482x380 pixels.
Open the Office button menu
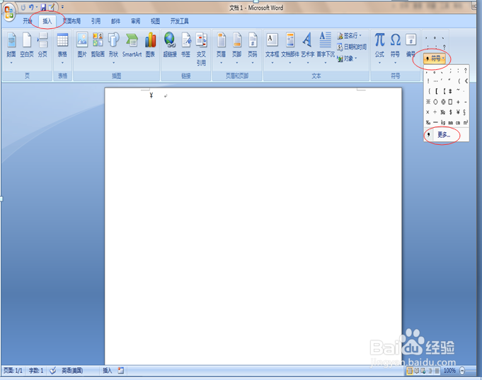pyautogui.click(x=9, y=13)
